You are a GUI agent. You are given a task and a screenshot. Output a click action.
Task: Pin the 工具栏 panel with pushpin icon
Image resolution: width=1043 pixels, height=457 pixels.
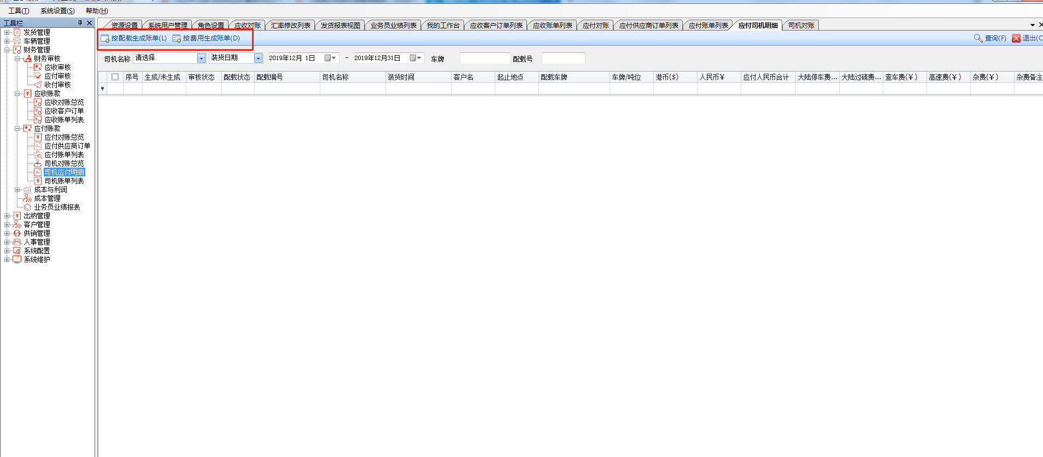[x=80, y=23]
